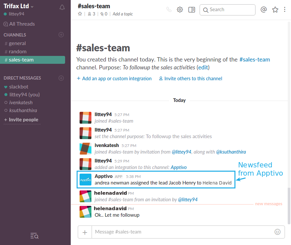This screenshot has height=245, width=291.
Task: Click Invite others to this channel
Action: tap(190, 79)
